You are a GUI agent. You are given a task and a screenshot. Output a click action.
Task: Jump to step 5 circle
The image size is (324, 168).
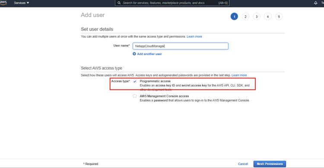click(x=279, y=16)
